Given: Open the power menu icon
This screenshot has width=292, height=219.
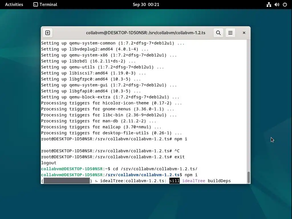Looking at the screenshot, I should tap(285, 5).
